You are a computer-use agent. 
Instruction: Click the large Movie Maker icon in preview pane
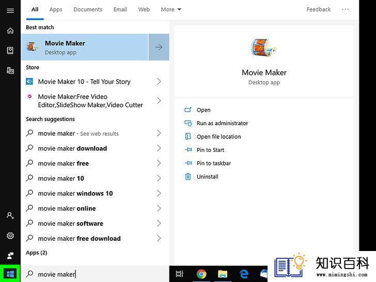[x=264, y=47]
